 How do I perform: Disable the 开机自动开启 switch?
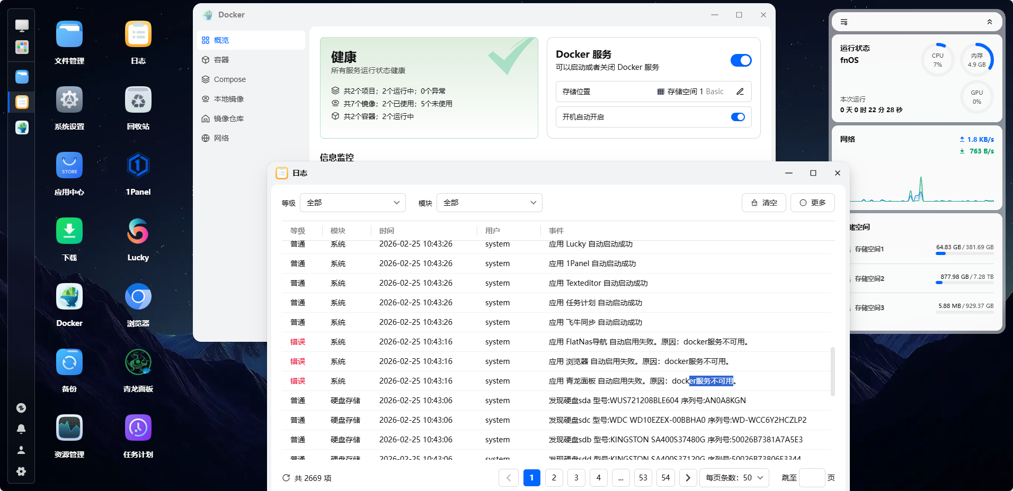click(737, 117)
